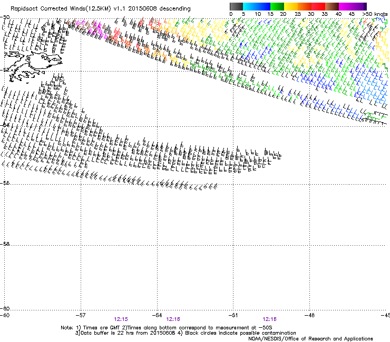
Task: Click the '>50 knots' legend label
Action: pos(375,14)
